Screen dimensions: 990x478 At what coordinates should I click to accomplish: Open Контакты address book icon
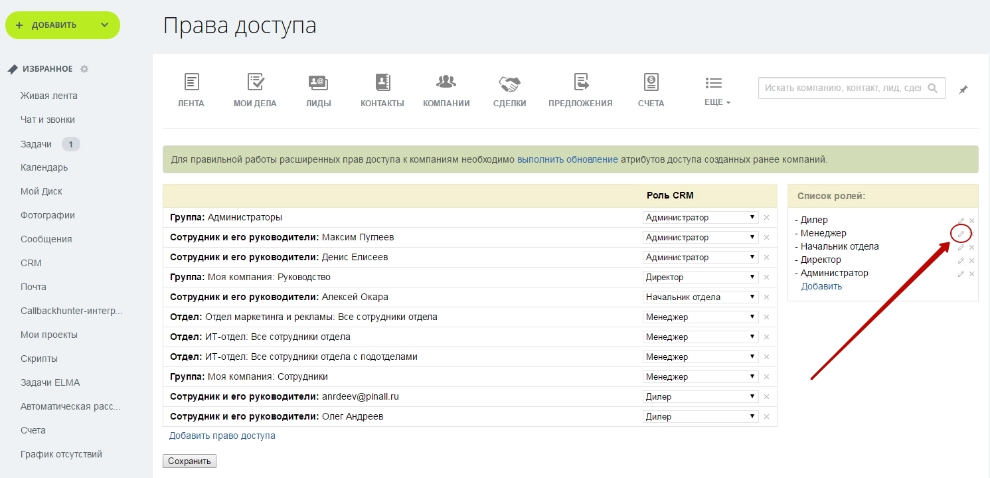[x=382, y=82]
